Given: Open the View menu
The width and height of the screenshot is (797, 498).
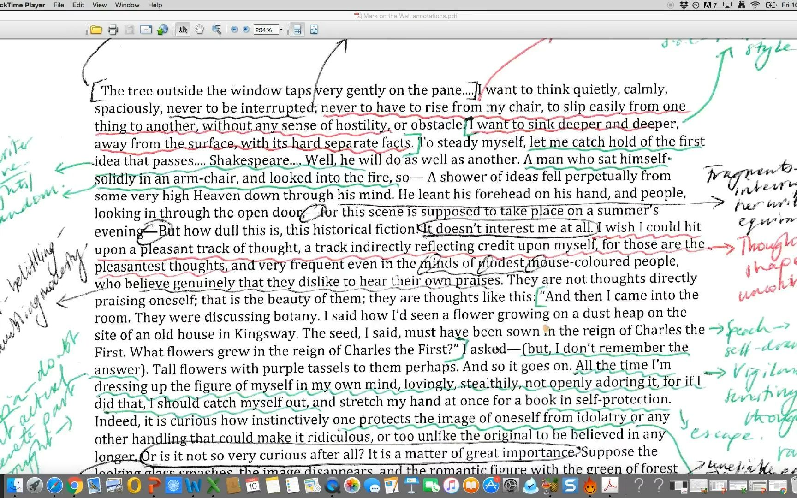Looking at the screenshot, I should (x=99, y=5).
